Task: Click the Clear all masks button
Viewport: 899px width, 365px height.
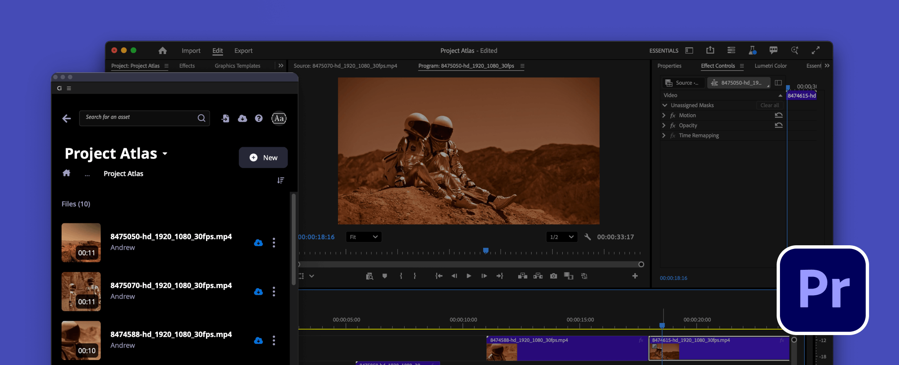Action: pyautogui.click(x=769, y=106)
